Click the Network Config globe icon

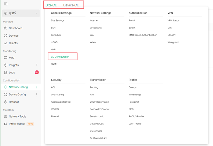[6, 87]
